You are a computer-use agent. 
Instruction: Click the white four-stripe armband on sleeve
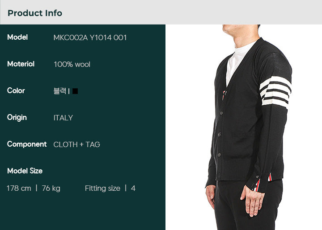point(275,92)
